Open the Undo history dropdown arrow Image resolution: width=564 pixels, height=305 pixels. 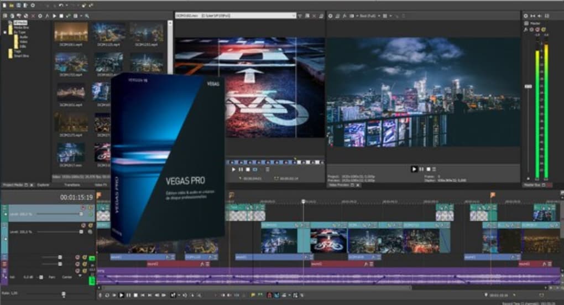[x=66, y=6]
